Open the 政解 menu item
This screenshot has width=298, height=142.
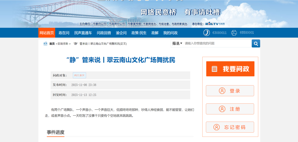click(x=155, y=33)
